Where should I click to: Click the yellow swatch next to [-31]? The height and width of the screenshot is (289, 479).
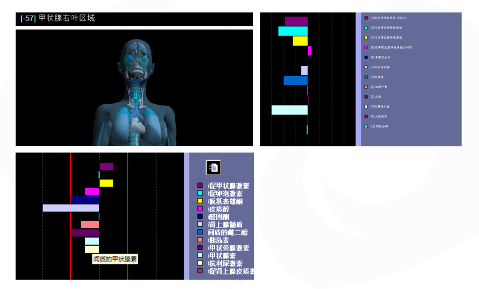pos(366,37)
